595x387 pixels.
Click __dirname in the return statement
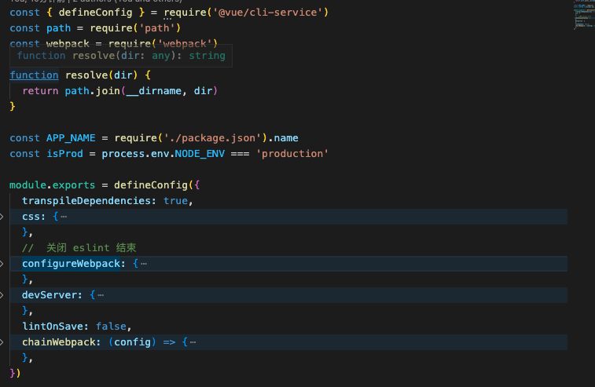(x=154, y=91)
